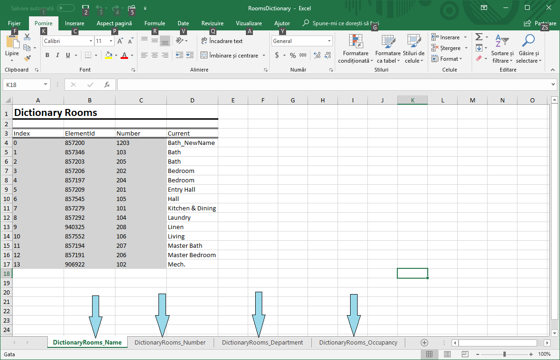560x360 pixels.
Task: Toggle the Salvare automată switch
Action: 65,8
